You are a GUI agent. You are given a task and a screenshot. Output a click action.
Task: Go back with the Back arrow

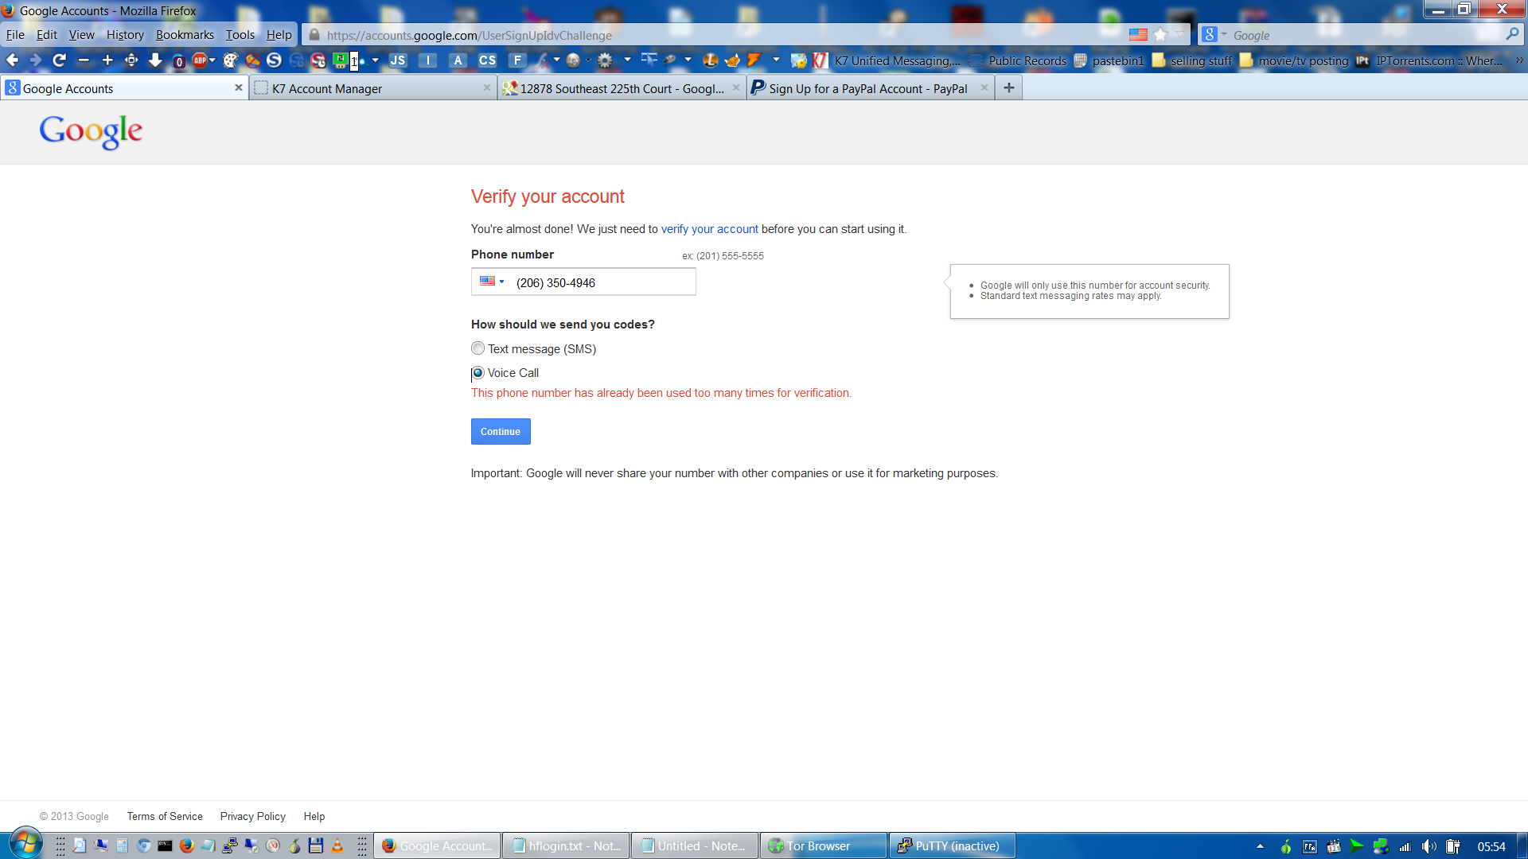click(13, 60)
